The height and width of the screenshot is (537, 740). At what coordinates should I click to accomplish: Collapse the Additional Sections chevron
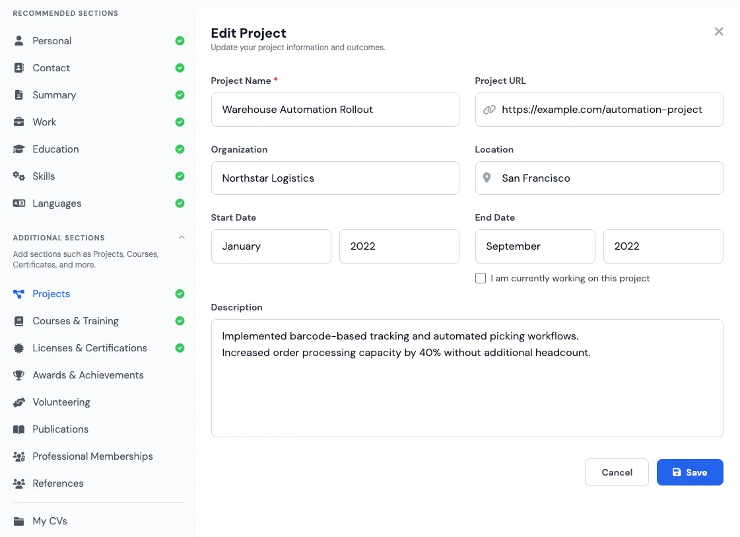click(x=182, y=238)
